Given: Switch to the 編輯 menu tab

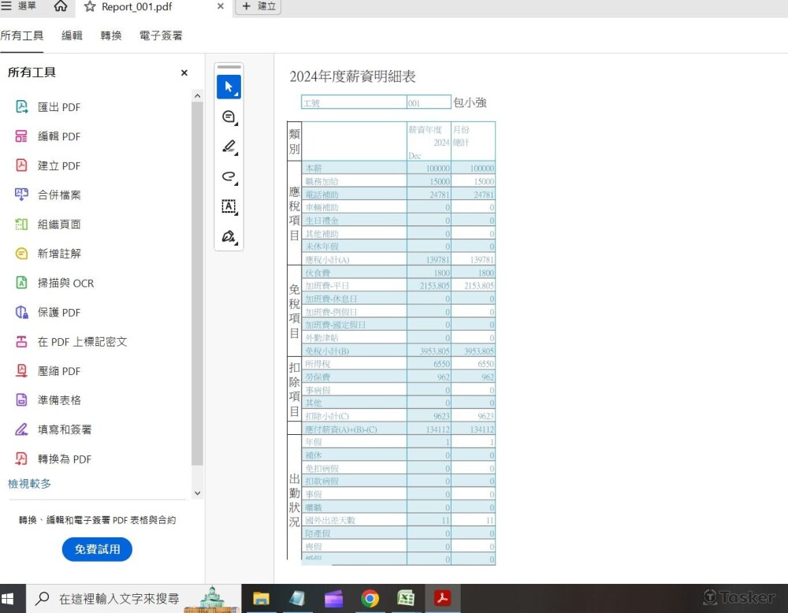Looking at the screenshot, I should pos(71,35).
